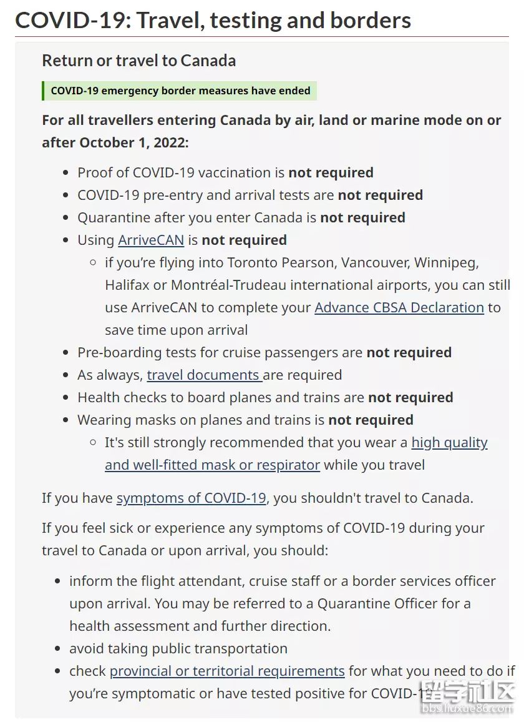The image size is (524, 722).
Task: Click the green emergency border measures ended banner
Action: (x=180, y=91)
